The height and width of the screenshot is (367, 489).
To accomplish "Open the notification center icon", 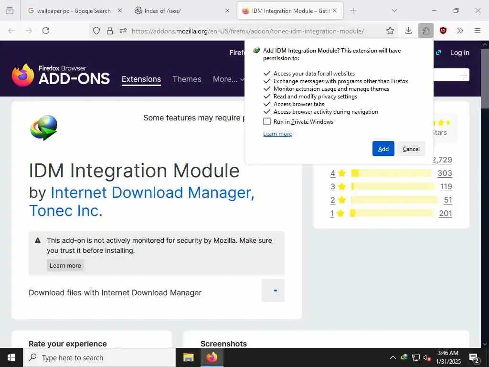I will (x=474, y=357).
